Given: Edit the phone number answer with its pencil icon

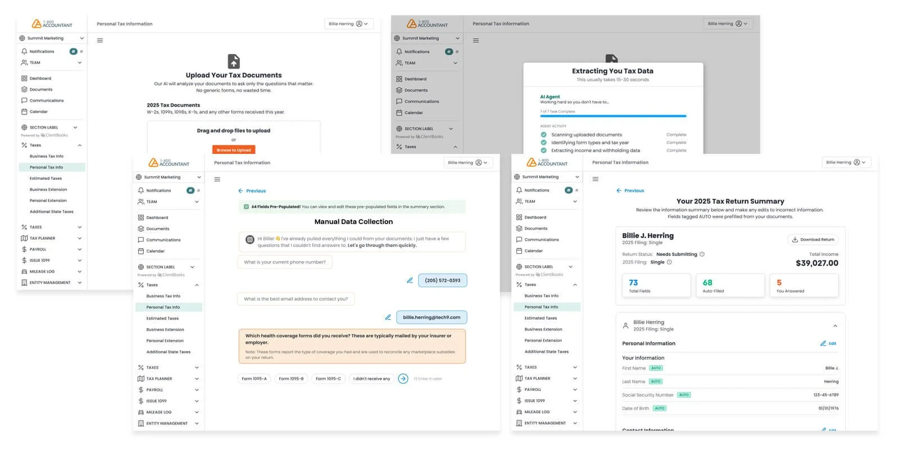Looking at the screenshot, I should pos(410,280).
